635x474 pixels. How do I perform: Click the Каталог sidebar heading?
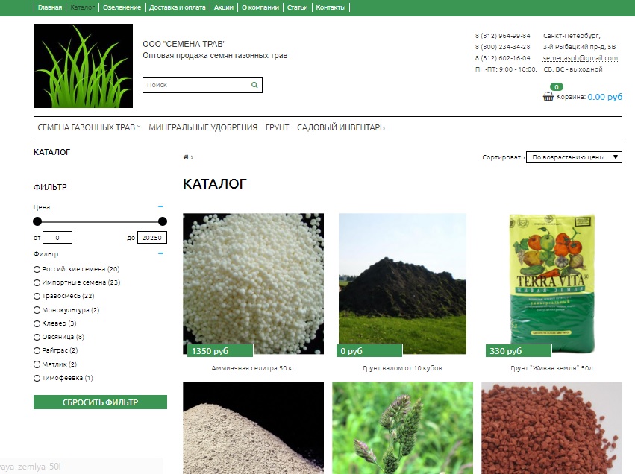click(51, 152)
